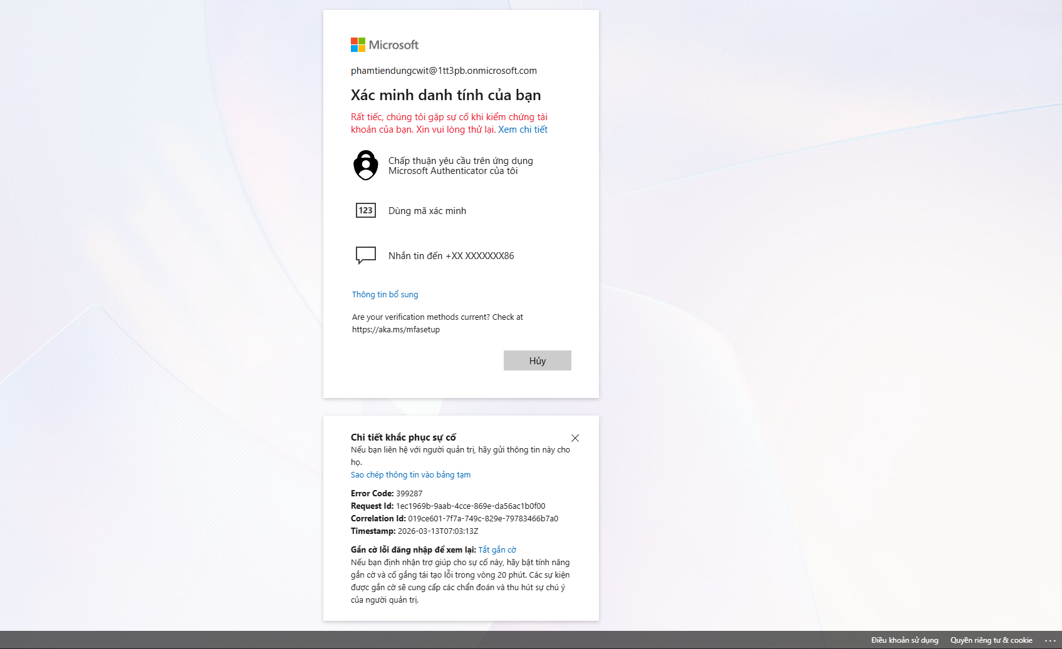Click the Request Id value line
1062x649 pixels.
448,506
